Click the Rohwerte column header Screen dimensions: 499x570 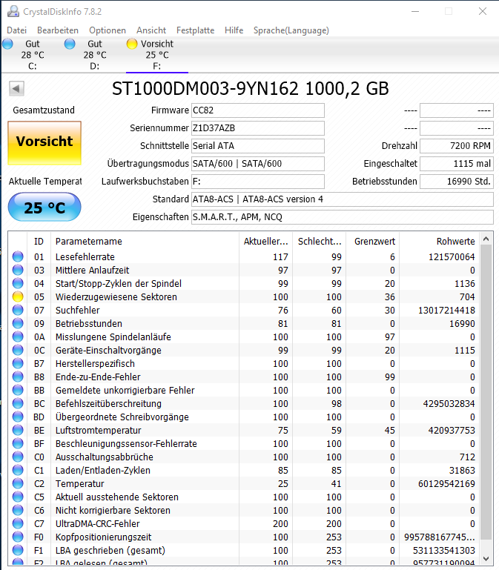[440, 242]
